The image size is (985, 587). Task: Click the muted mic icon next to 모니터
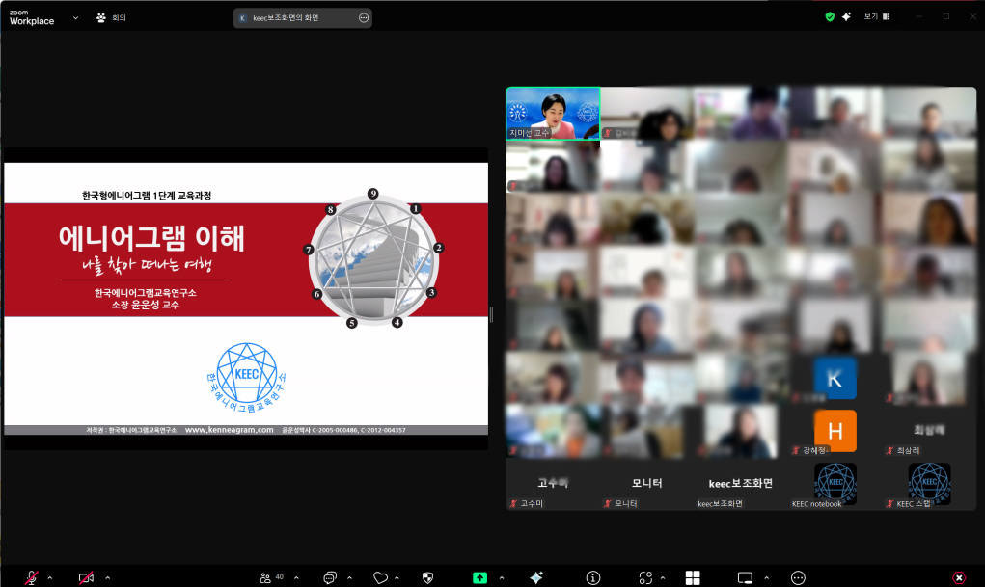click(607, 503)
